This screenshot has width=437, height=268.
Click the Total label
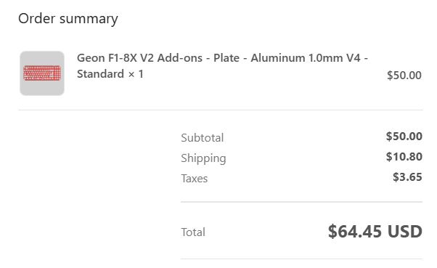193,232
